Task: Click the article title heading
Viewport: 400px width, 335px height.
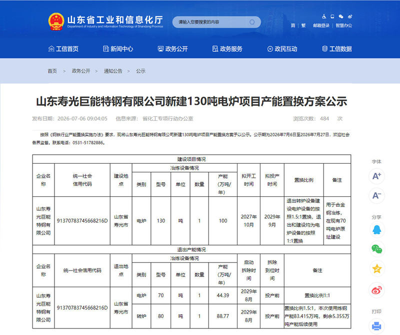Action: (x=191, y=101)
